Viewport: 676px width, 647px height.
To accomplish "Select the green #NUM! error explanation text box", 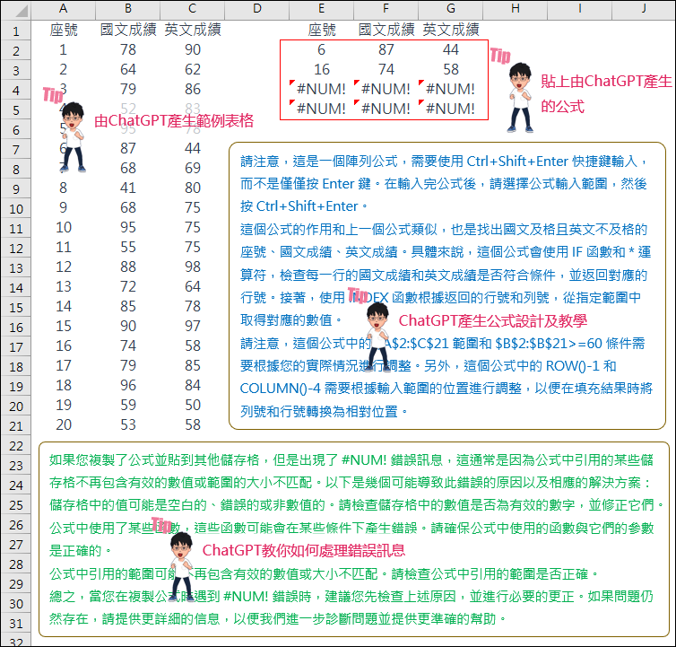I will (x=354, y=539).
